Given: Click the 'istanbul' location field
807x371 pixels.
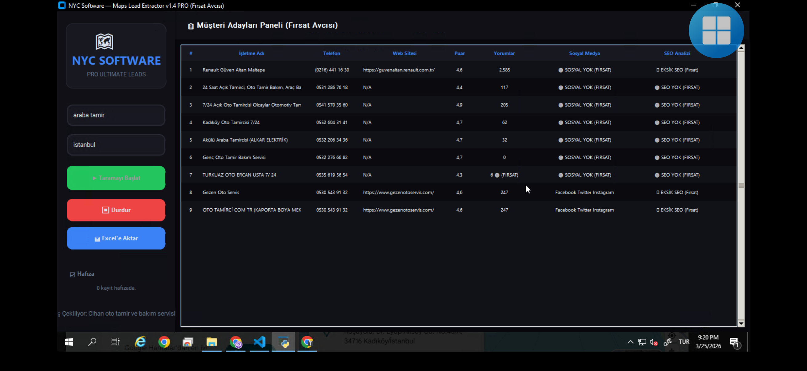Looking at the screenshot, I should [116, 145].
